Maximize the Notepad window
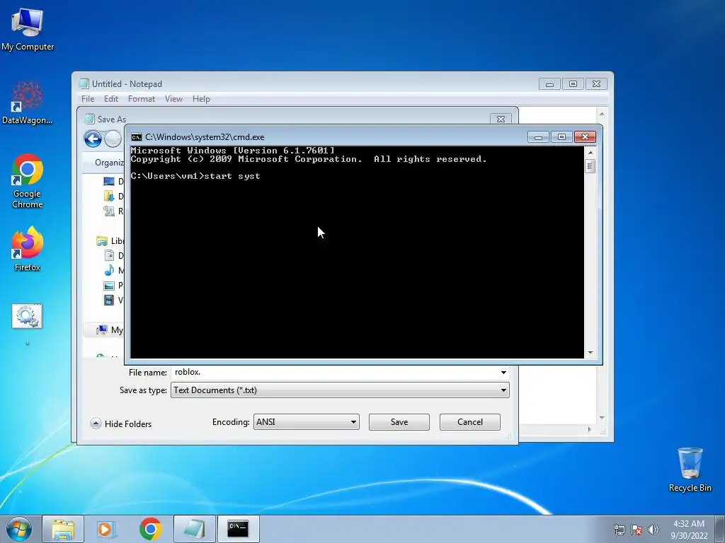Screen dimensions: 725x543 [x=573, y=84]
